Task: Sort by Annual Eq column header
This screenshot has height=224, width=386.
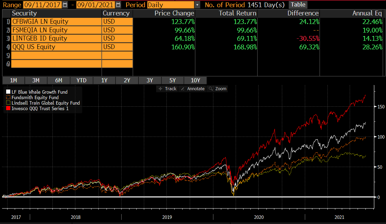Action: point(367,13)
